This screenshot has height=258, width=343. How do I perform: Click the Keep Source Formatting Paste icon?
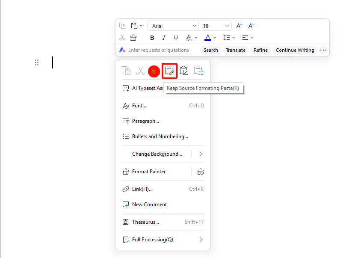pos(169,71)
